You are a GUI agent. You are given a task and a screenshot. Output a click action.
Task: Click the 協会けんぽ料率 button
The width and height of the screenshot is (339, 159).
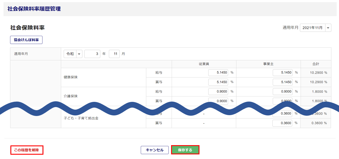pos(26,40)
